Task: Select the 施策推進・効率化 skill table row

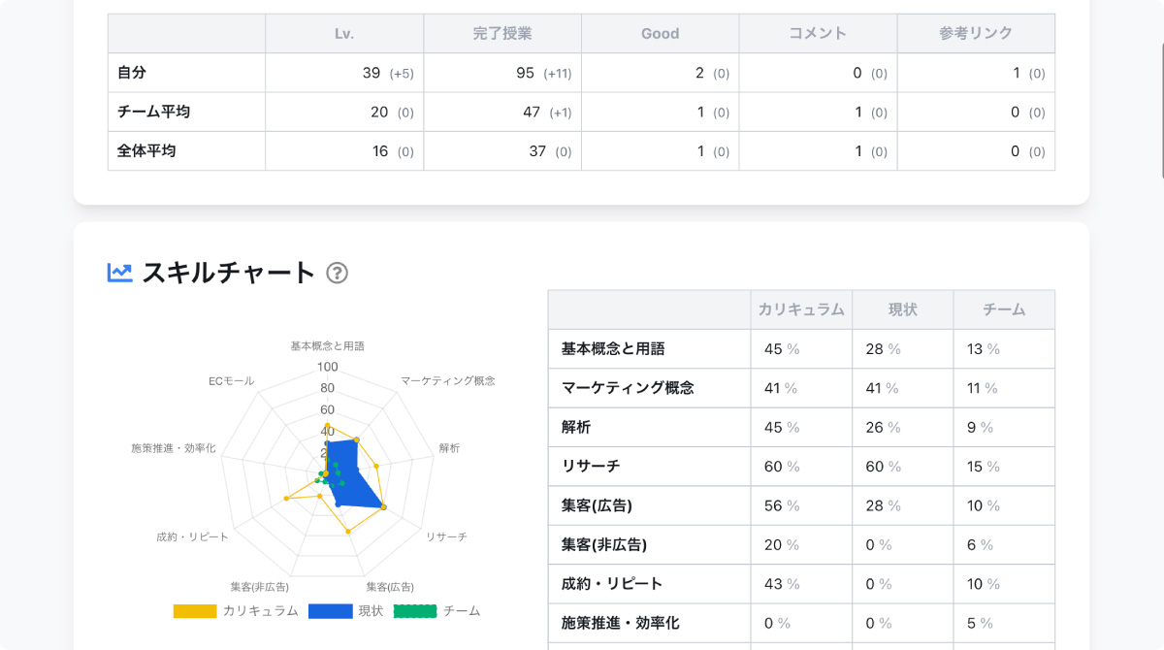Action: pyautogui.click(x=801, y=623)
